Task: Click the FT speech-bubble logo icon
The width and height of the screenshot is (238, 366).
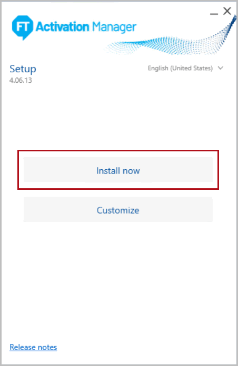Action: [x=22, y=27]
